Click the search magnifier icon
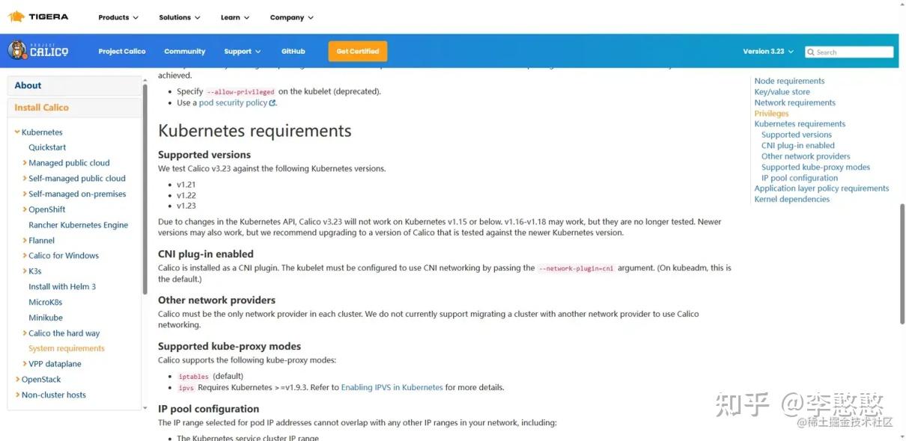The height and width of the screenshot is (441, 906). 811,52
